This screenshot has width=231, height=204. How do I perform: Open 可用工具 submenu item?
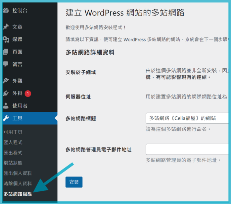coord(13,132)
